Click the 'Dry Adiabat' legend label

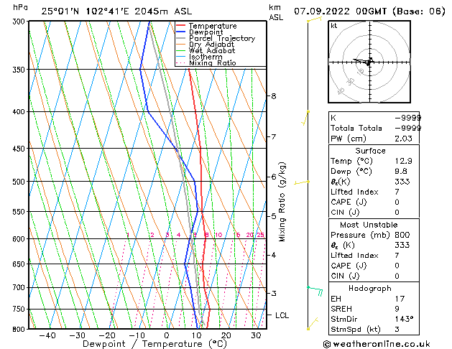point(211,45)
